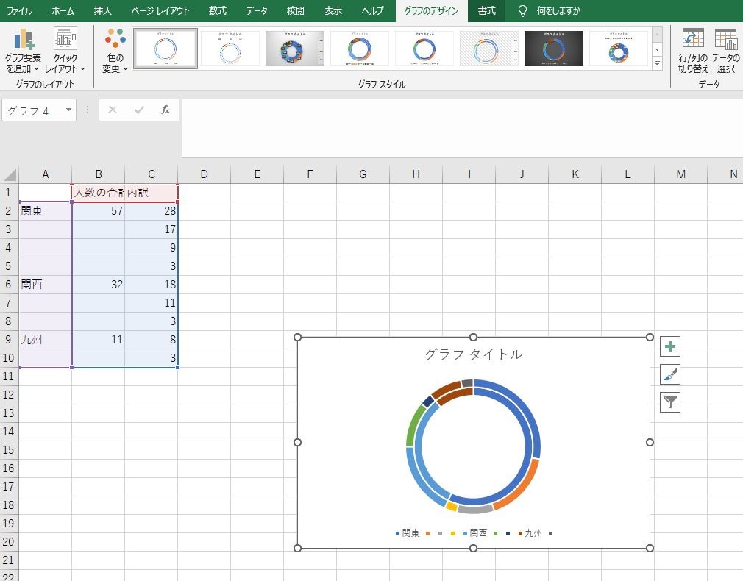Select cell A2 containing 関東

coord(46,211)
